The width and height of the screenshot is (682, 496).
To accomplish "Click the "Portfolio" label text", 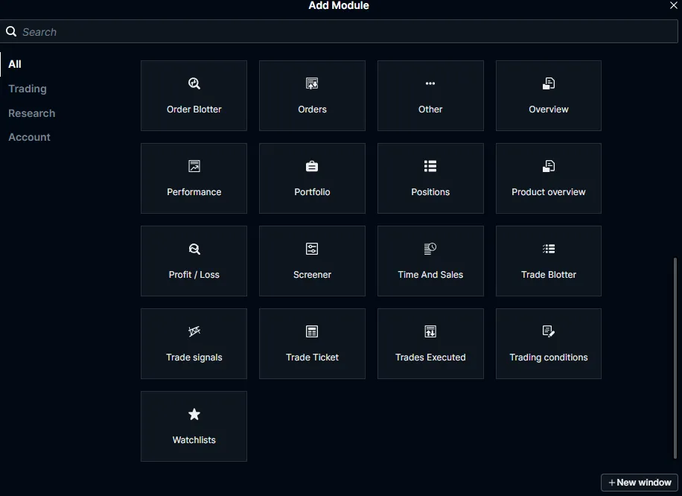I will coord(312,192).
